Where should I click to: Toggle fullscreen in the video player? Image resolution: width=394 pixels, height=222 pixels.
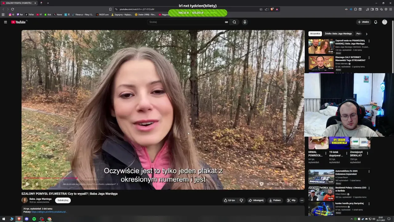click(299, 184)
